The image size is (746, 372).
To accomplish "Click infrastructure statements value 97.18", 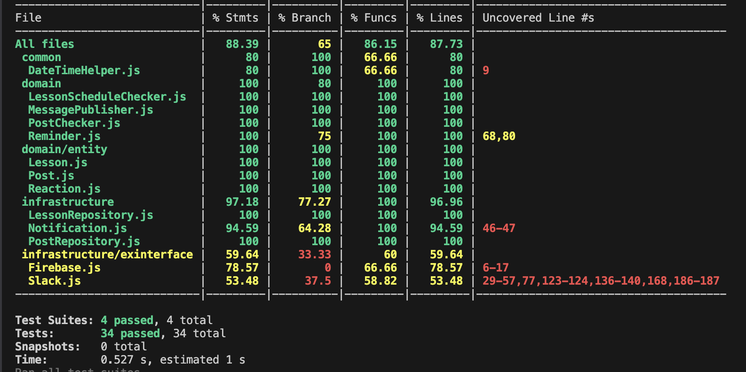I will tap(242, 202).
